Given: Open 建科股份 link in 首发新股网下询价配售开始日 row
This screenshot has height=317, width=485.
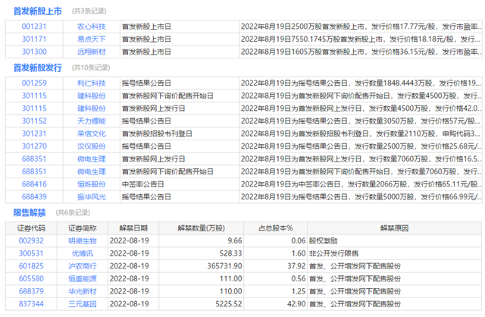Looking at the screenshot, I should [x=91, y=96].
